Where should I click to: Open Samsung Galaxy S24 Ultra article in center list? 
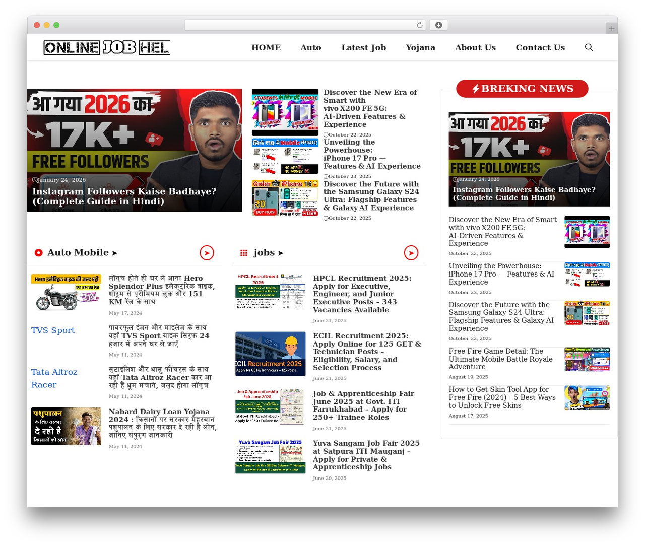pyautogui.click(x=371, y=196)
